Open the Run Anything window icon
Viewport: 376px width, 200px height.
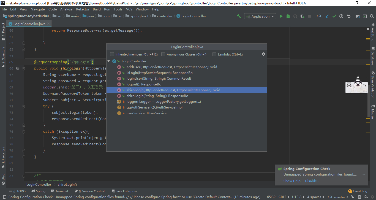tap(365, 16)
